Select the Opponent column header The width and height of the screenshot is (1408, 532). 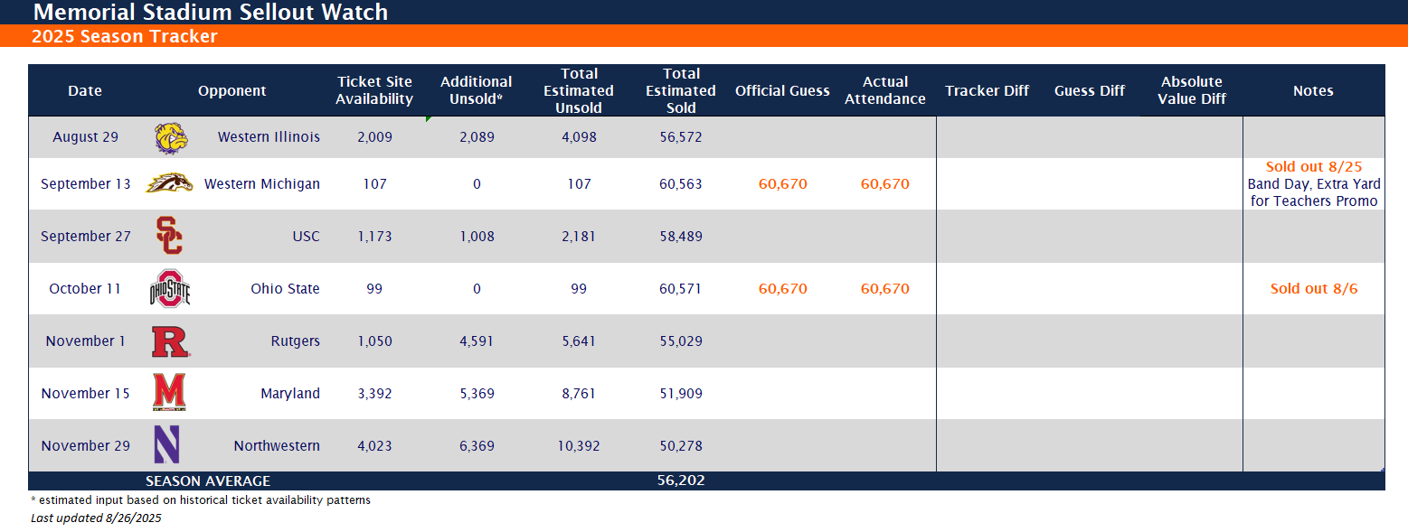tap(232, 90)
